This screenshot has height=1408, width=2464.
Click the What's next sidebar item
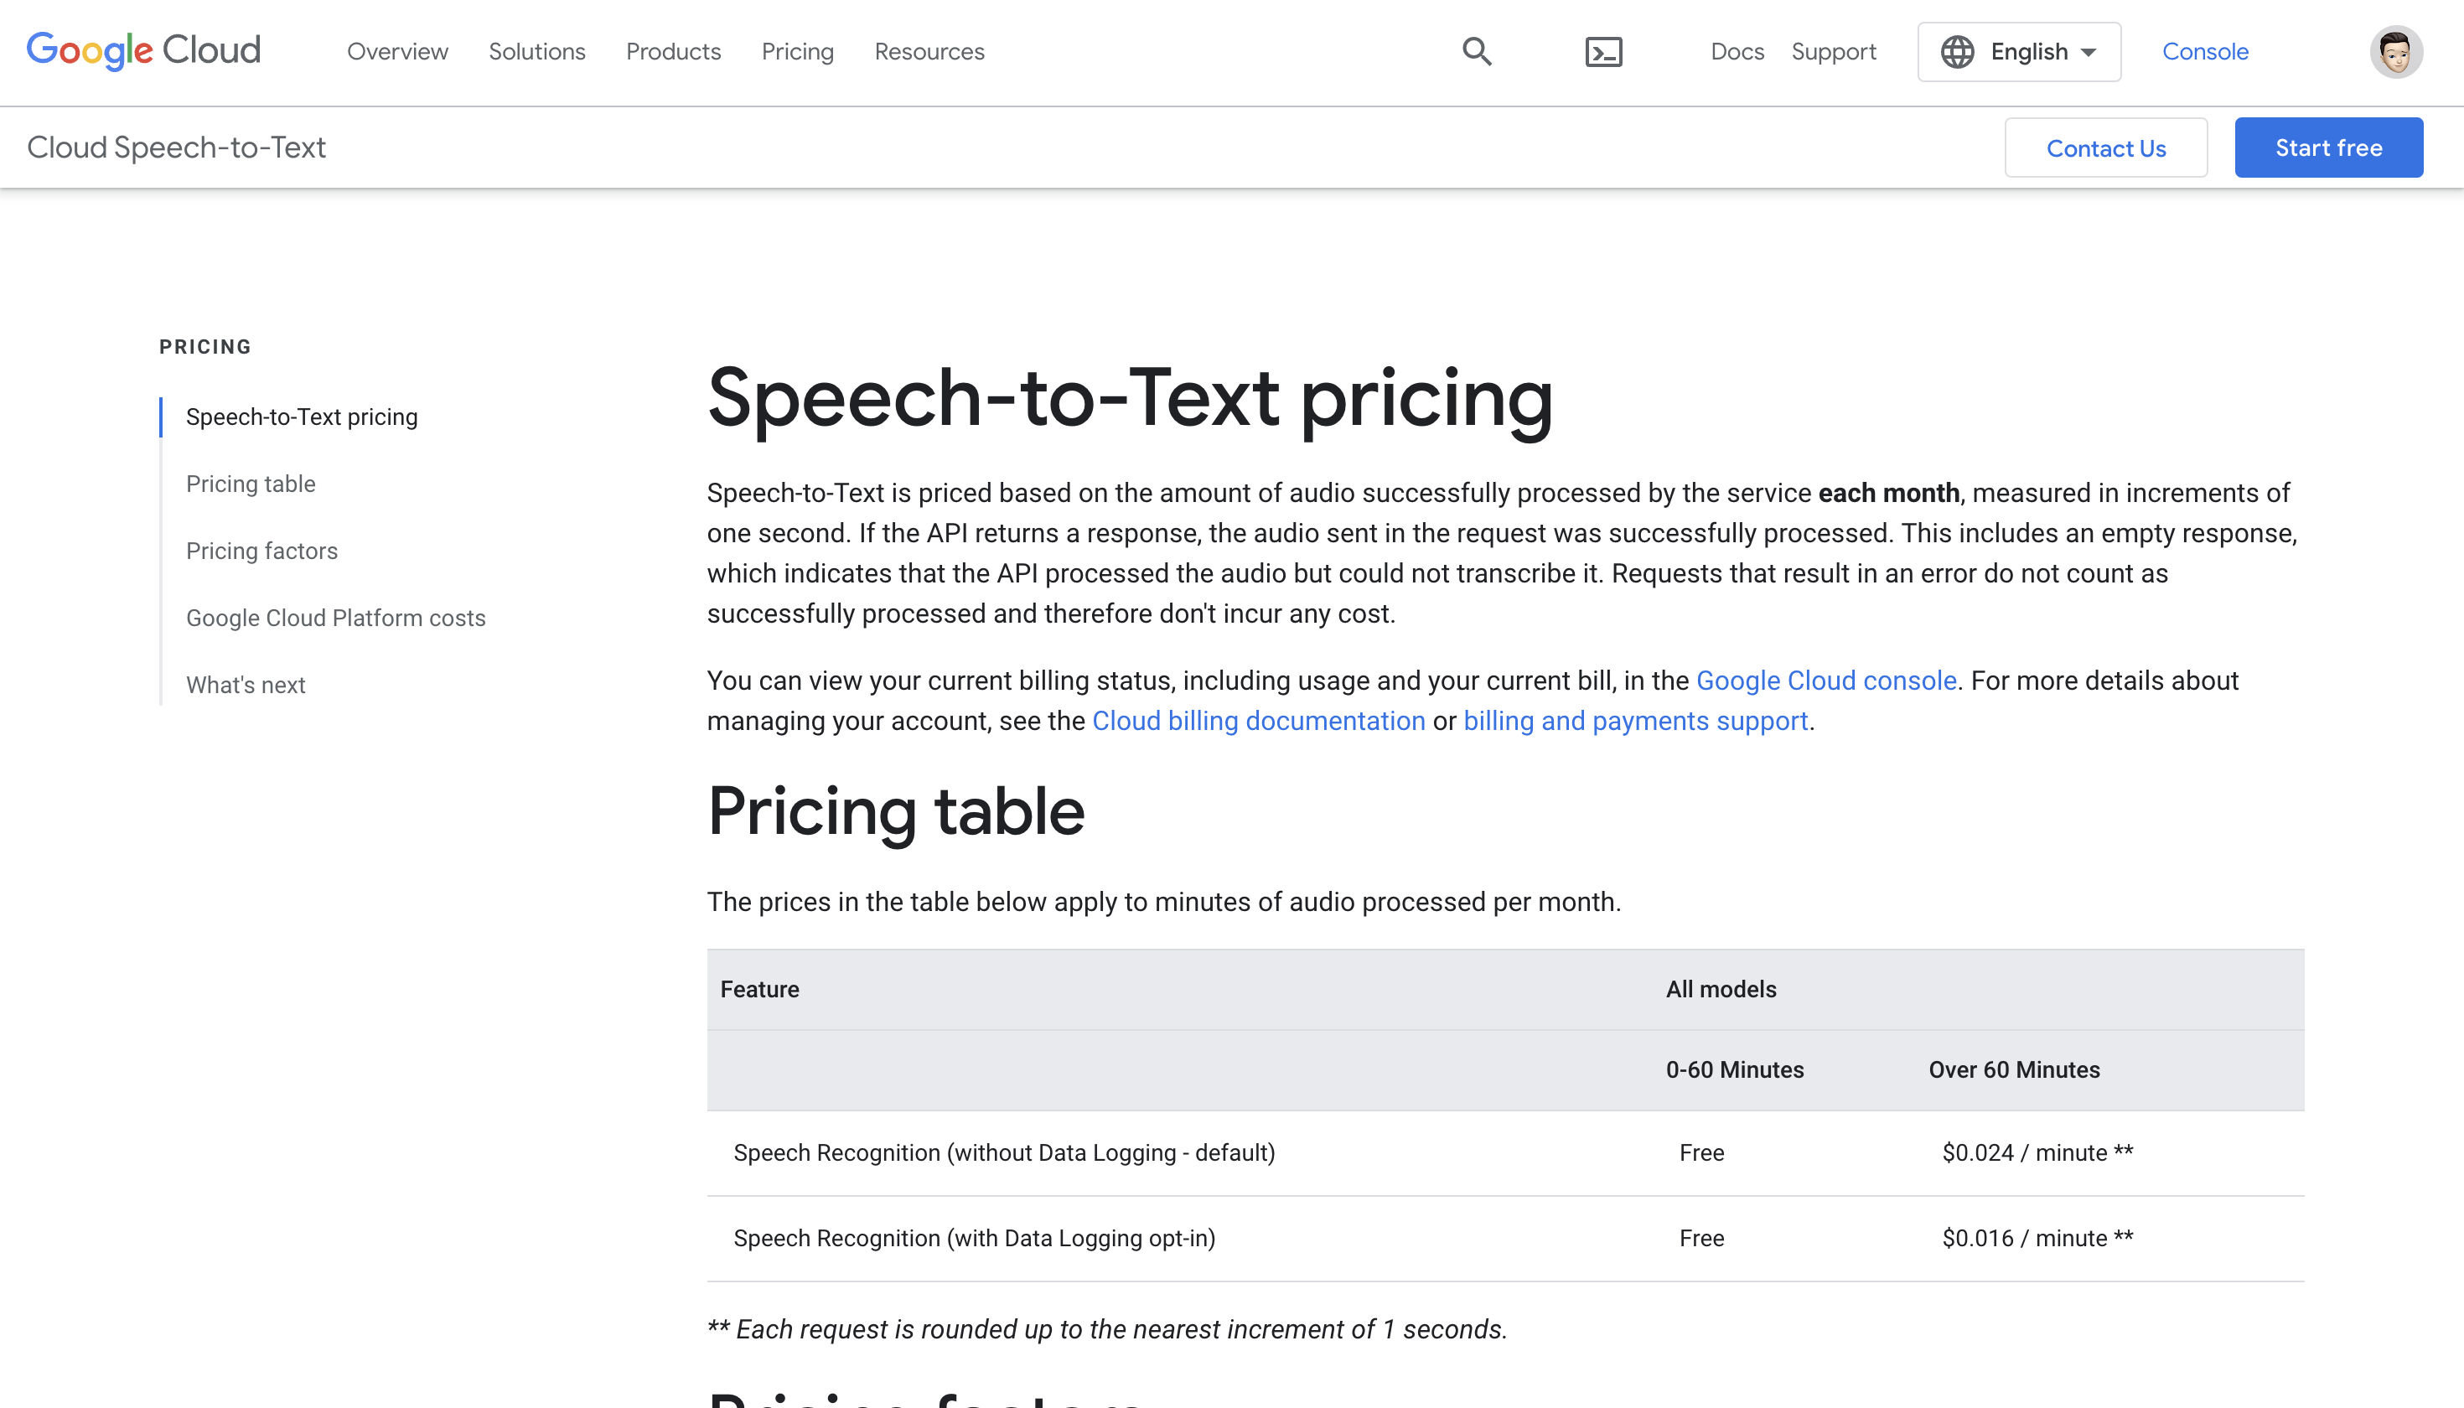click(x=246, y=684)
